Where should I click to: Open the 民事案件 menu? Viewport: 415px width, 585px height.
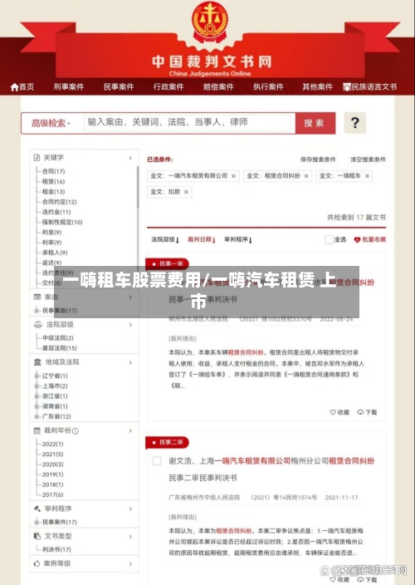tap(119, 87)
